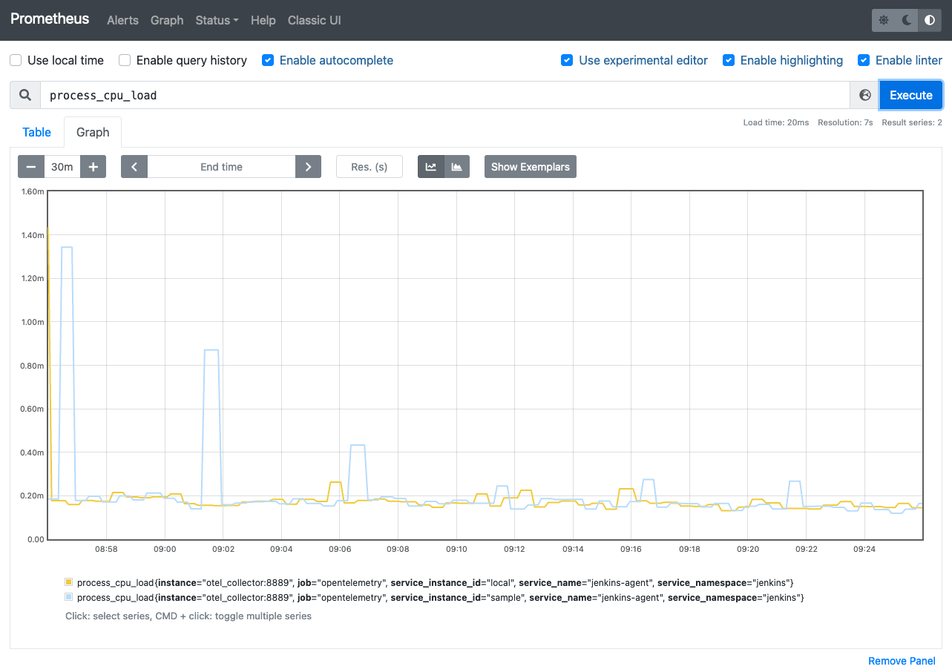Screen dimensions: 952x672
Task: Shift time forward with right chevron
Action: [308, 166]
